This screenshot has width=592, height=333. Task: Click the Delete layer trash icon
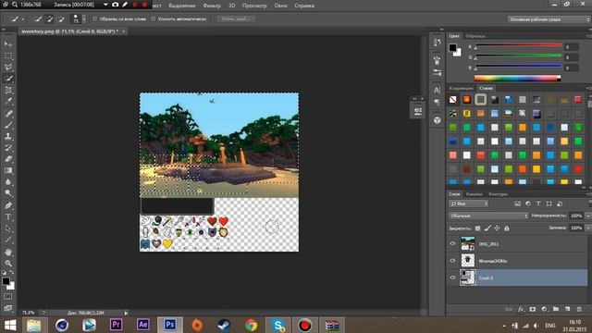pyautogui.click(x=579, y=309)
